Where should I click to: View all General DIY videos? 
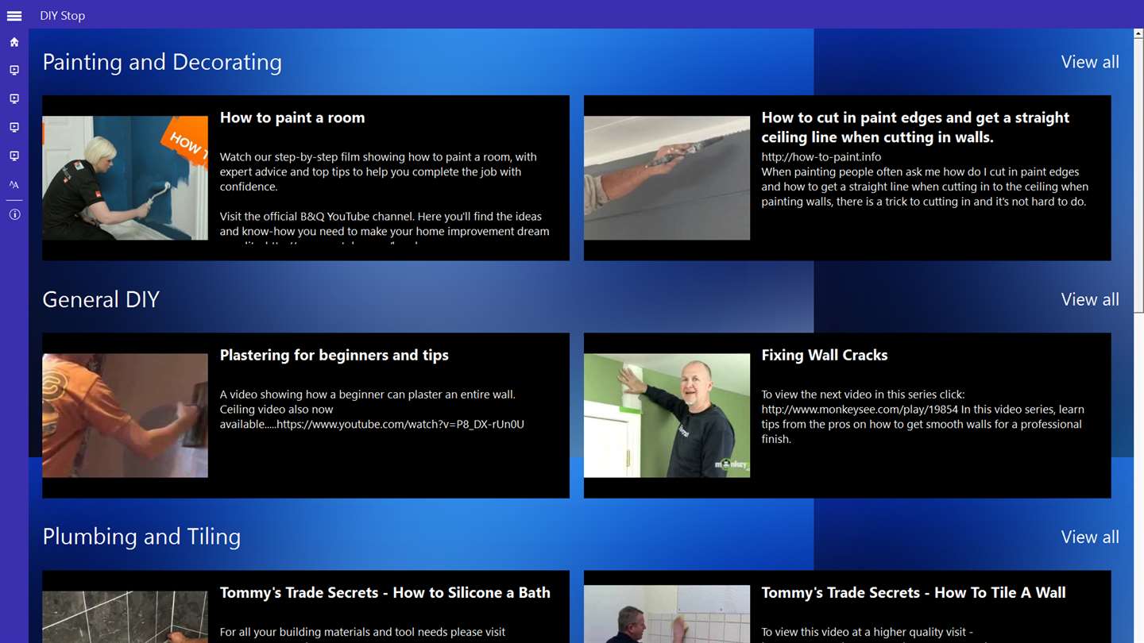1090,299
